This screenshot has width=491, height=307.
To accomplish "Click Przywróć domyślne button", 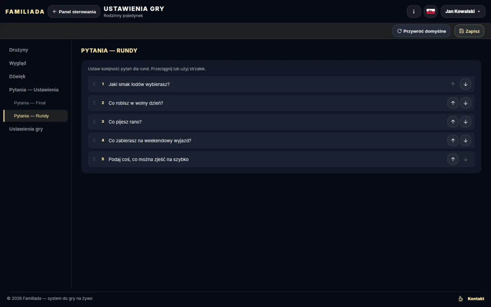I will [x=421, y=31].
